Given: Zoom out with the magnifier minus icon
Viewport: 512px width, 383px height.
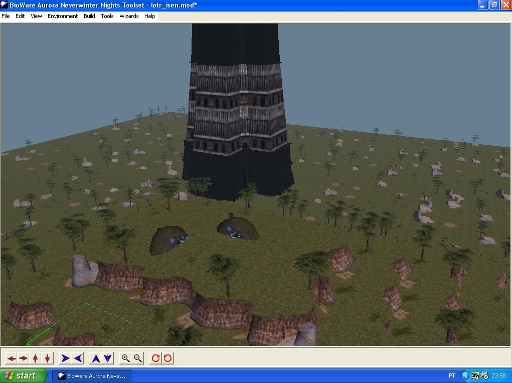Looking at the screenshot, I should 138,358.
